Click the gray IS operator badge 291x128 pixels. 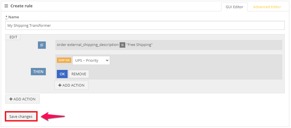[122, 45]
